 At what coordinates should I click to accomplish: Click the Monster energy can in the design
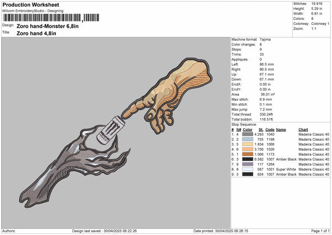point(111,129)
